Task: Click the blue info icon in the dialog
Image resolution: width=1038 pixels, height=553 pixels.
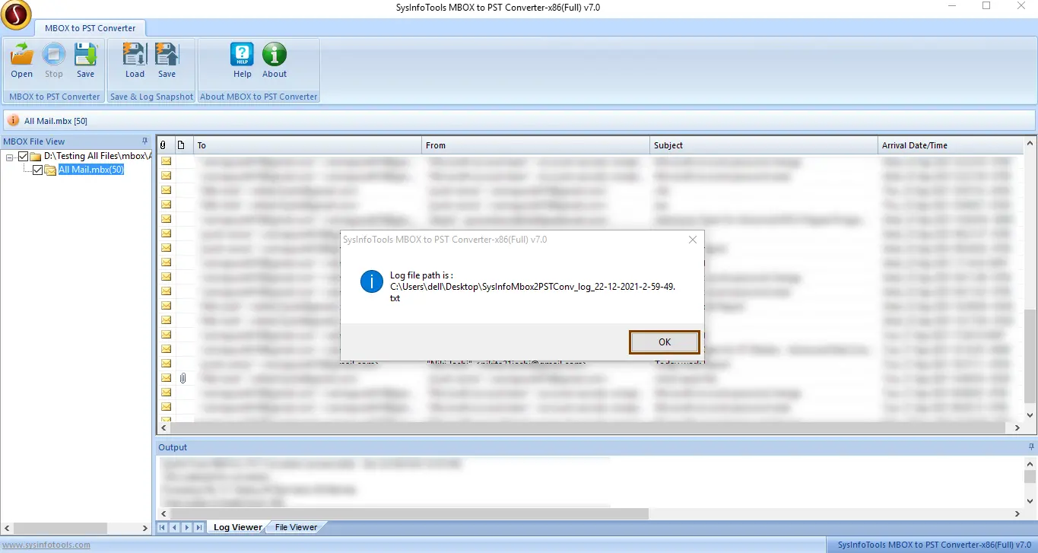Action: click(x=371, y=282)
